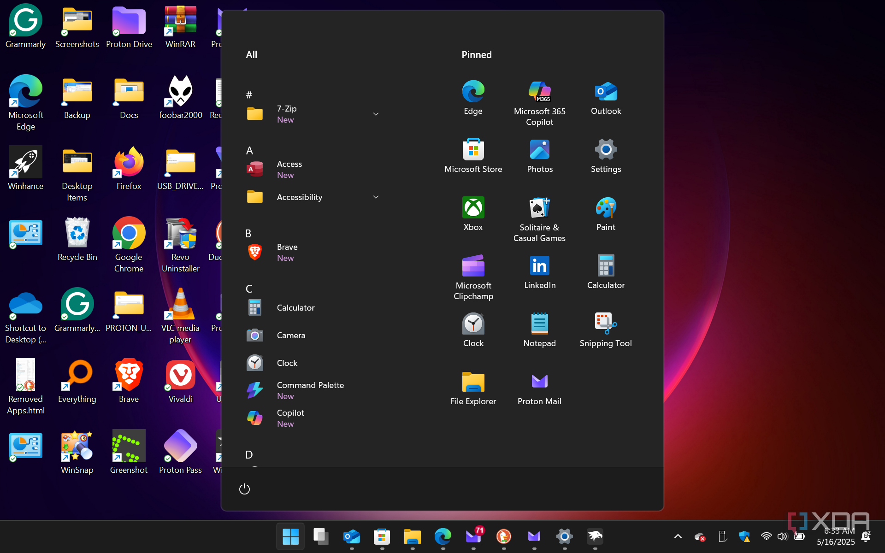This screenshot has height=553, width=885.
Task: Click the Start power button
Action: click(244, 489)
